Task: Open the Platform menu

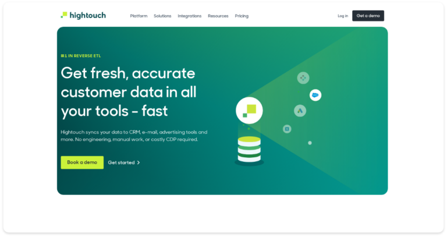Action: tap(139, 16)
